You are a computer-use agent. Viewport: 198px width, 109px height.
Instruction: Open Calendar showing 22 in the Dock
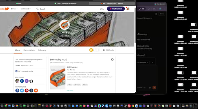pyautogui.click(x=28, y=106)
